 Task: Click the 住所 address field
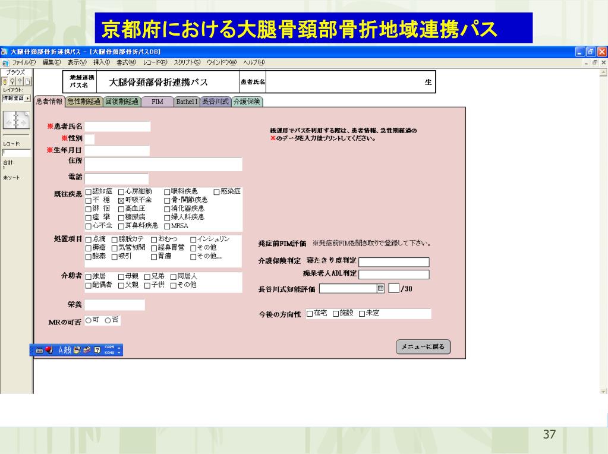[163, 164]
